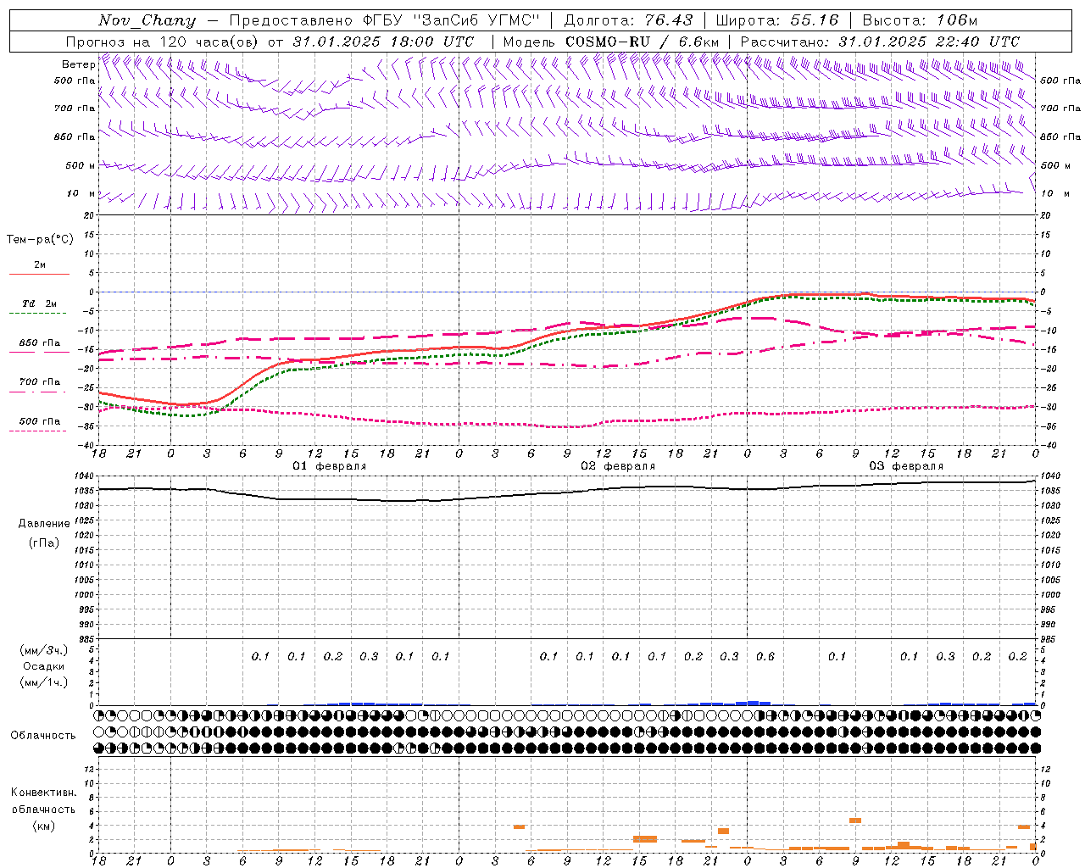Viewport: 1085px width, 868px height.
Task: Click the 01 февраля date label
Action: point(330,466)
